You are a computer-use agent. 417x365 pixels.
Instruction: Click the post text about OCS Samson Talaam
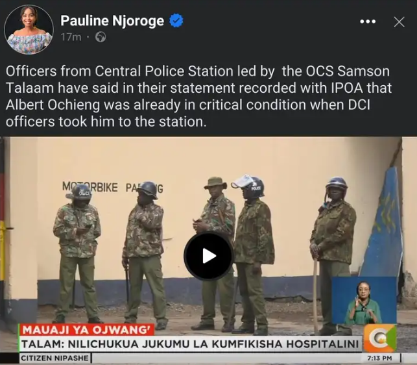[x=198, y=96]
